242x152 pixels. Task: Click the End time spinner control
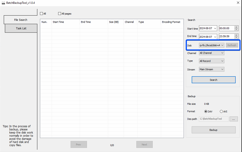click(236, 37)
